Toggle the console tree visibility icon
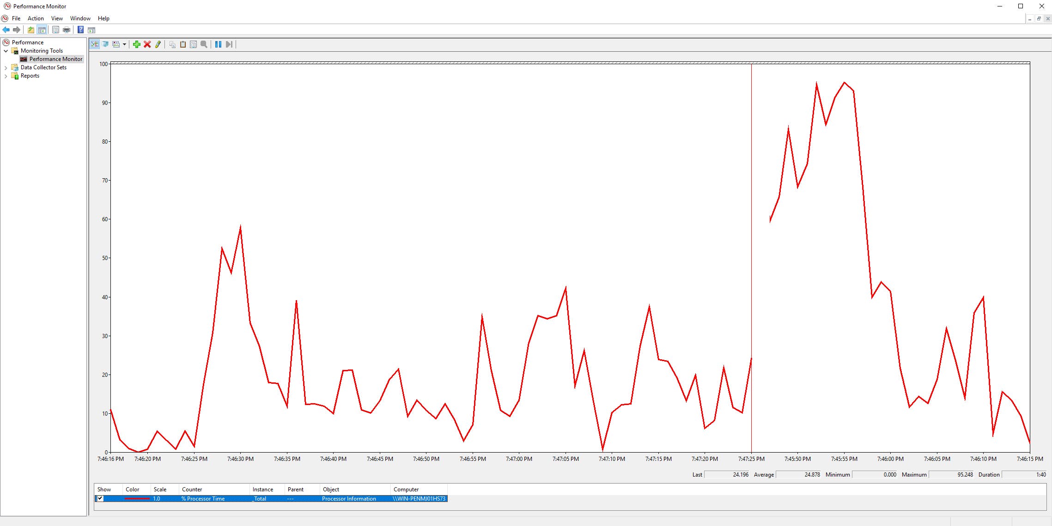The width and height of the screenshot is (1052, 526). tap(42, 30)
